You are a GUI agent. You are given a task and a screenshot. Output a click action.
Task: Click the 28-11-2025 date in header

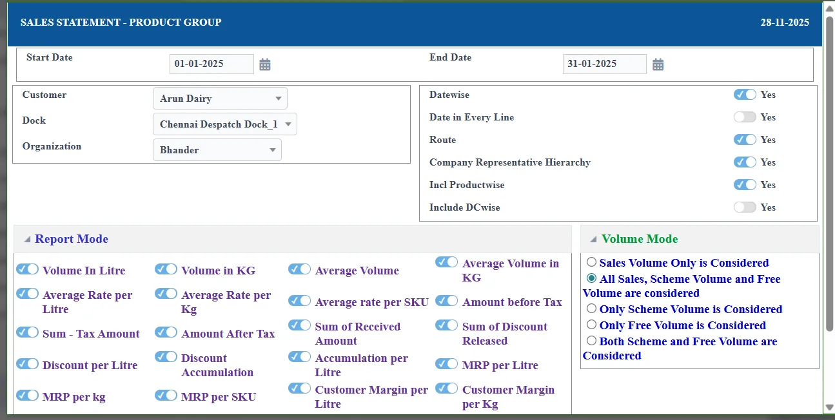click(x=785, y=23)
